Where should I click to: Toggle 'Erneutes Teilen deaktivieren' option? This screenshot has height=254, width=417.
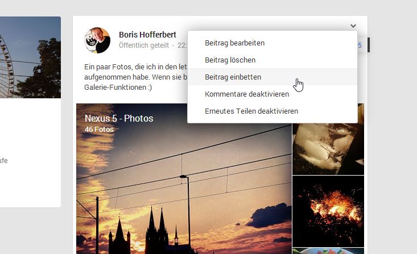(x=251, y=111)
